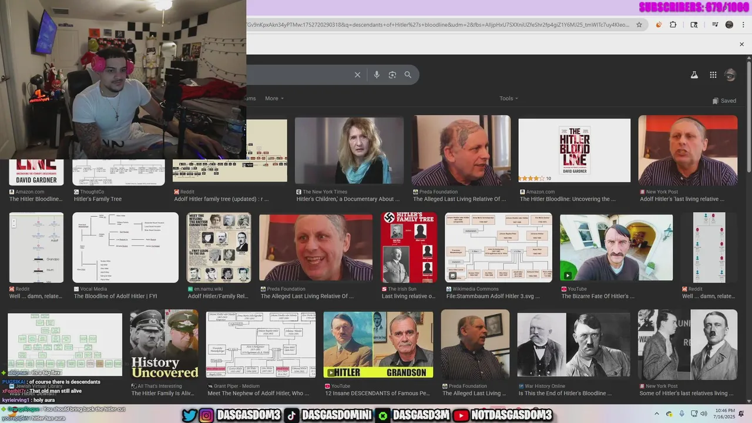Screen dimensions: 752x423
Task: Search by image with Google Lens
Action: (392, 75)
